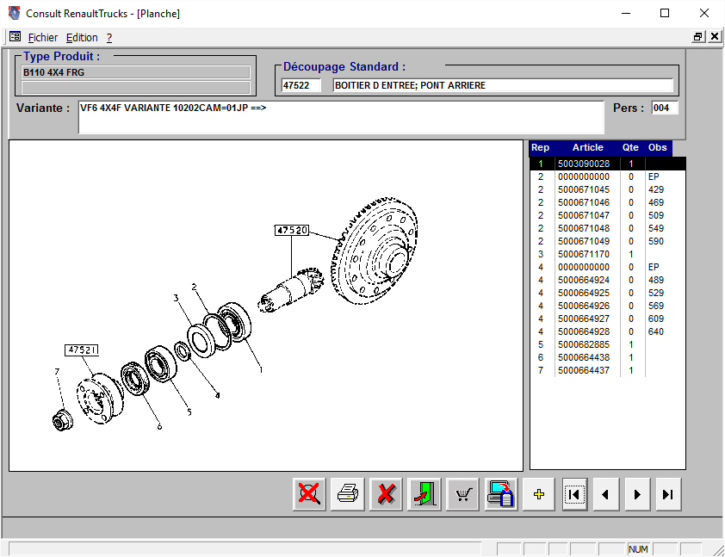The height and width of the screenshot is (557, 725).
Task: Select article 5003090028 in the parts list
Action: 583,164
